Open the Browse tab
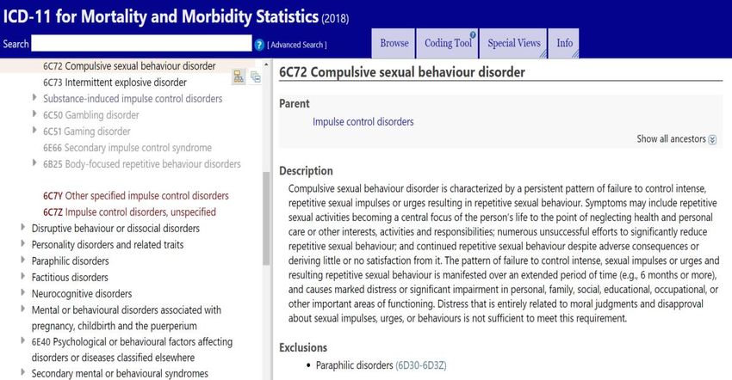This screenshot has height=380, width=732. pyautogui.click(x=394, y=43)
